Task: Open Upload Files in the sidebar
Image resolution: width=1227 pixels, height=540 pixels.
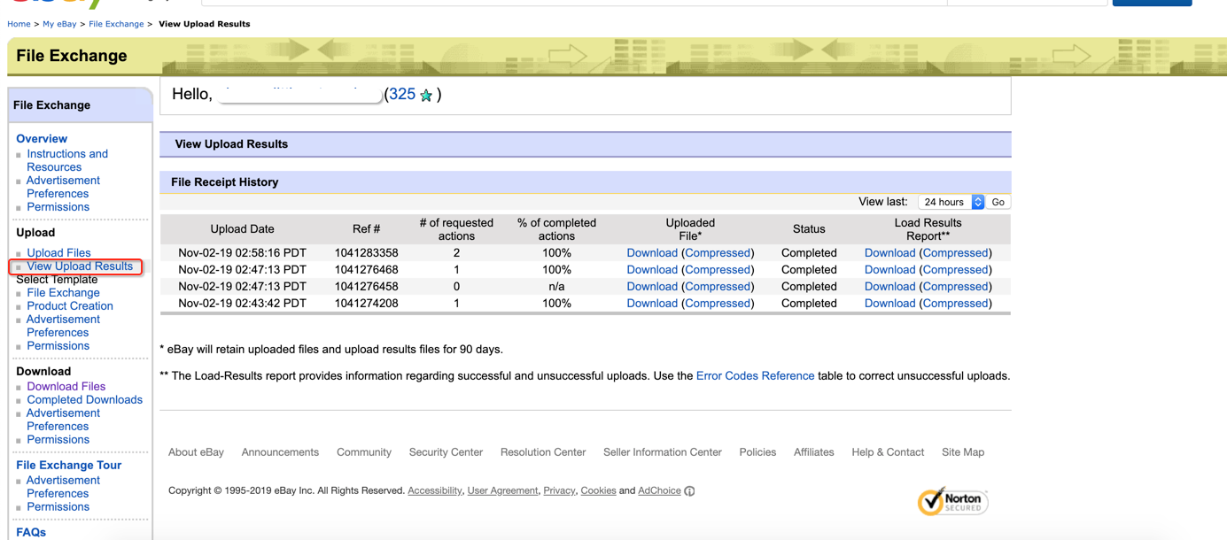Action: [58, 253]
